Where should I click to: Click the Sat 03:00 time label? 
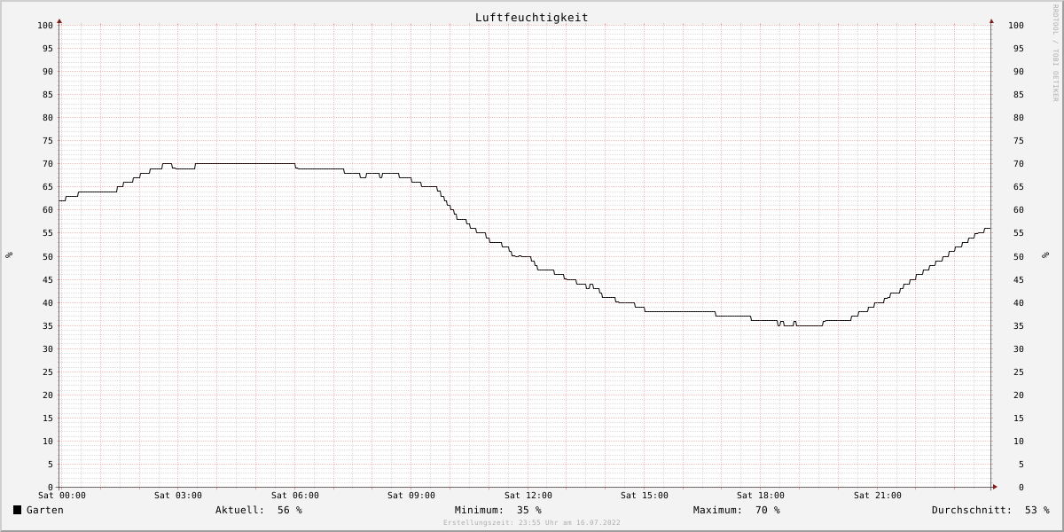coord(178,496)
